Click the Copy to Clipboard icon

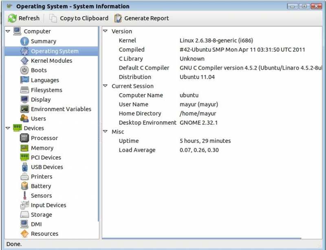(x=53, y=18)
